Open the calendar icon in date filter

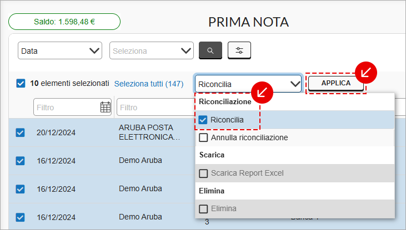tap(106, 107)
